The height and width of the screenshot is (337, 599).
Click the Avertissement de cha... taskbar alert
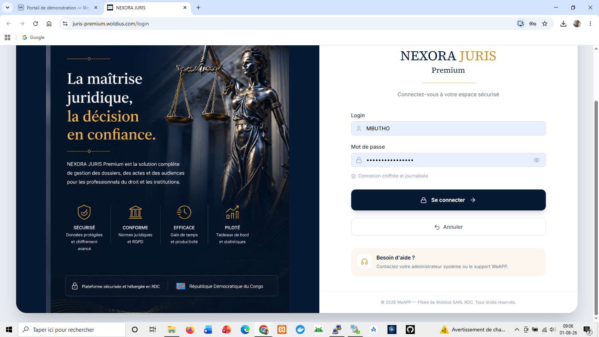click(x=473, y=330)
